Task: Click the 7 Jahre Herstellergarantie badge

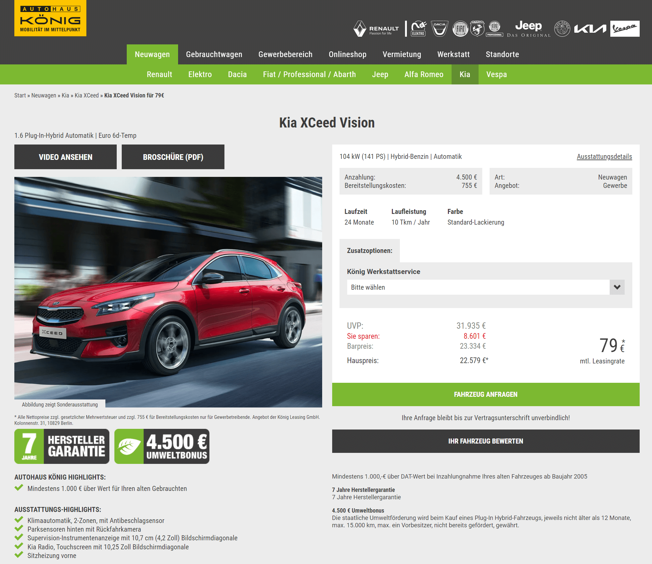Action: [62, 446]
